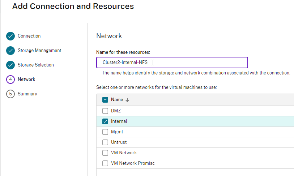The height and width of the screenshot is (176, 294).
Task: Click the step 5 Summary circle icon
Action: [10, 94]
